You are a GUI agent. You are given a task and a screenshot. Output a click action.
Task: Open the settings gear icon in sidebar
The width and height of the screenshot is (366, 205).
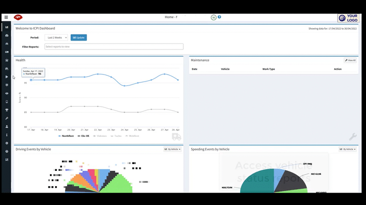point(7,143)
